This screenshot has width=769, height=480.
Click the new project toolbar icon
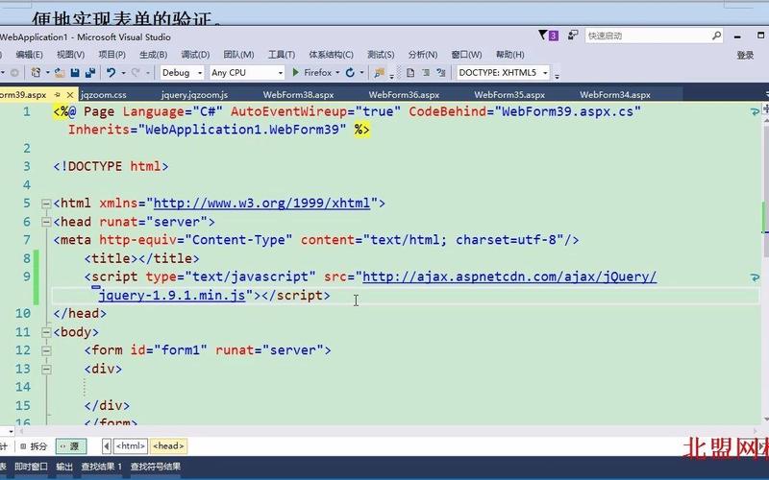point(36,73)
